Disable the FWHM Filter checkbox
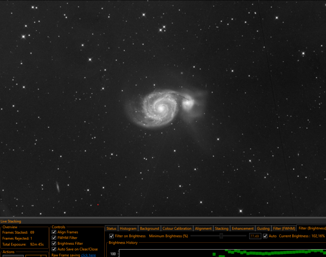 point(54,238)
